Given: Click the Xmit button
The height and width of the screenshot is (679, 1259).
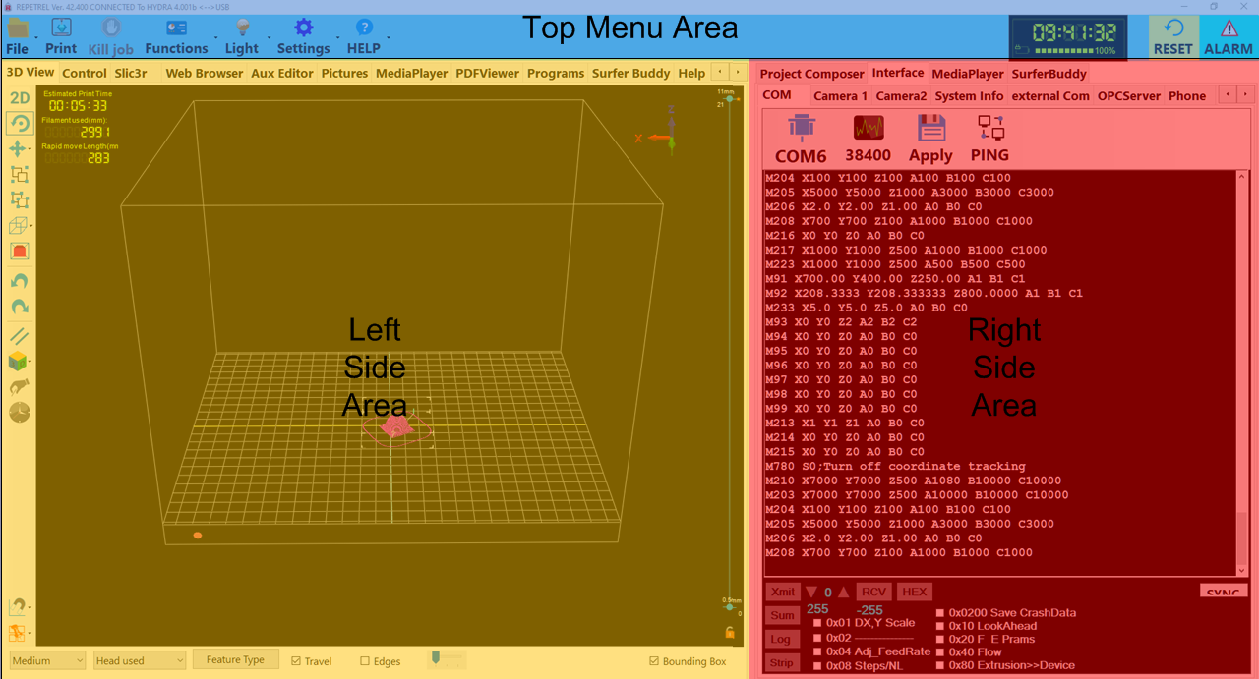Looking at the screenshot, I should pyautogui.click(x=782, y=592).
